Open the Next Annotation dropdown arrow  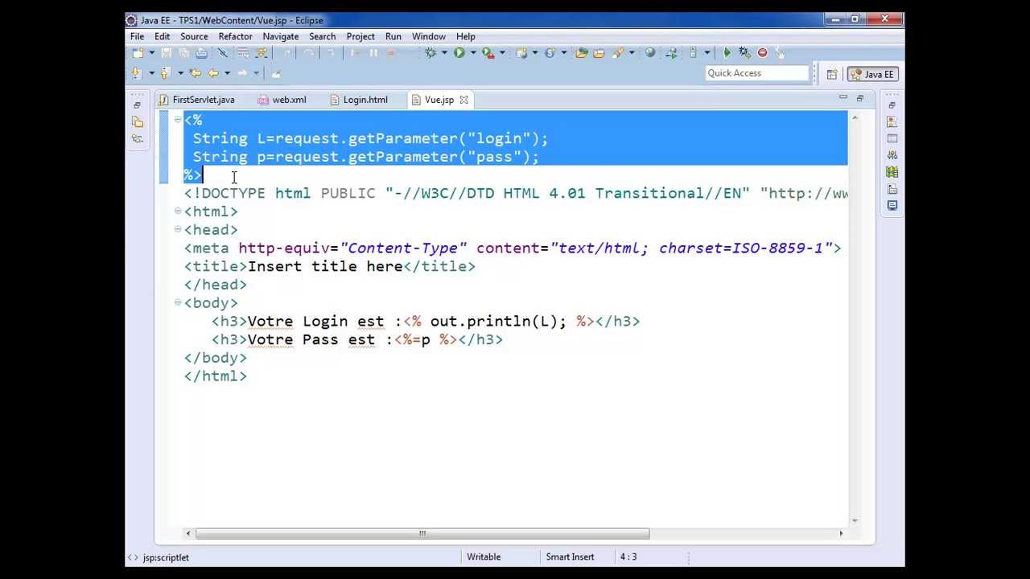pyautogui.click(x=152, y=73)
